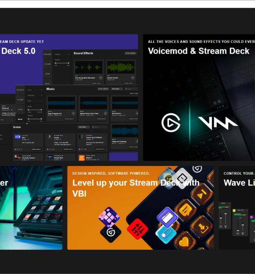Click the purple color swatch on Wave Link channel

251,217
